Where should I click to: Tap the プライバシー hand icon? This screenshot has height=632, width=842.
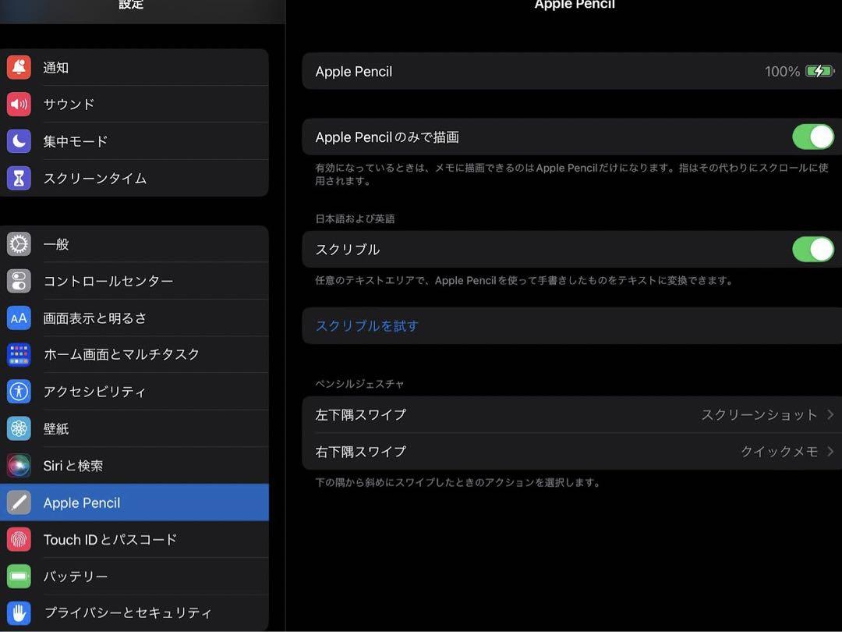(x=19, y=613)
